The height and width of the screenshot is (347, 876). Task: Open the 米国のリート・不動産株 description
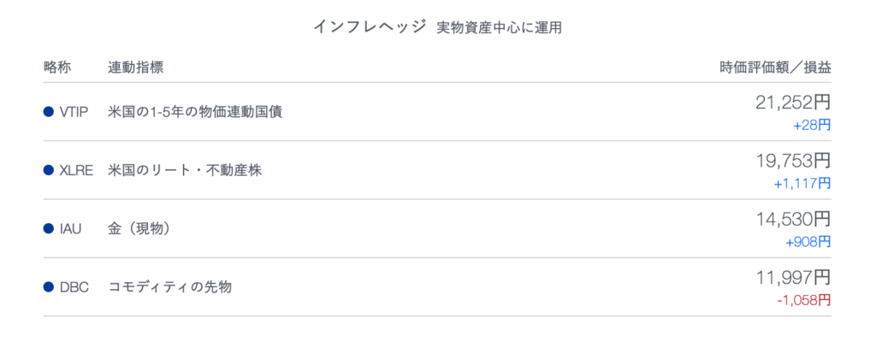185,171
